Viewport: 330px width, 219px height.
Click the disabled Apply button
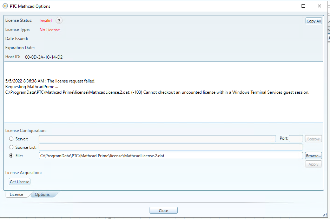click(x=313, y=164)
